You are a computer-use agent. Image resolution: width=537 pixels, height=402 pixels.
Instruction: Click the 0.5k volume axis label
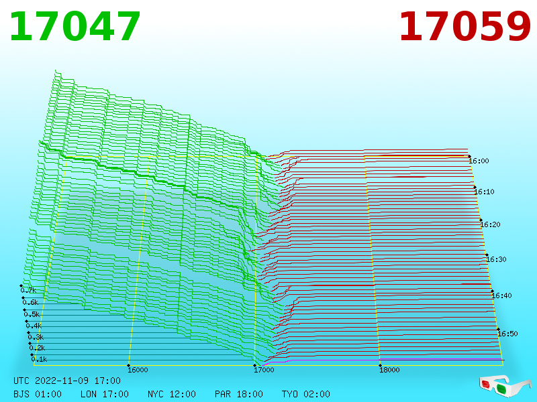[32, 314]
